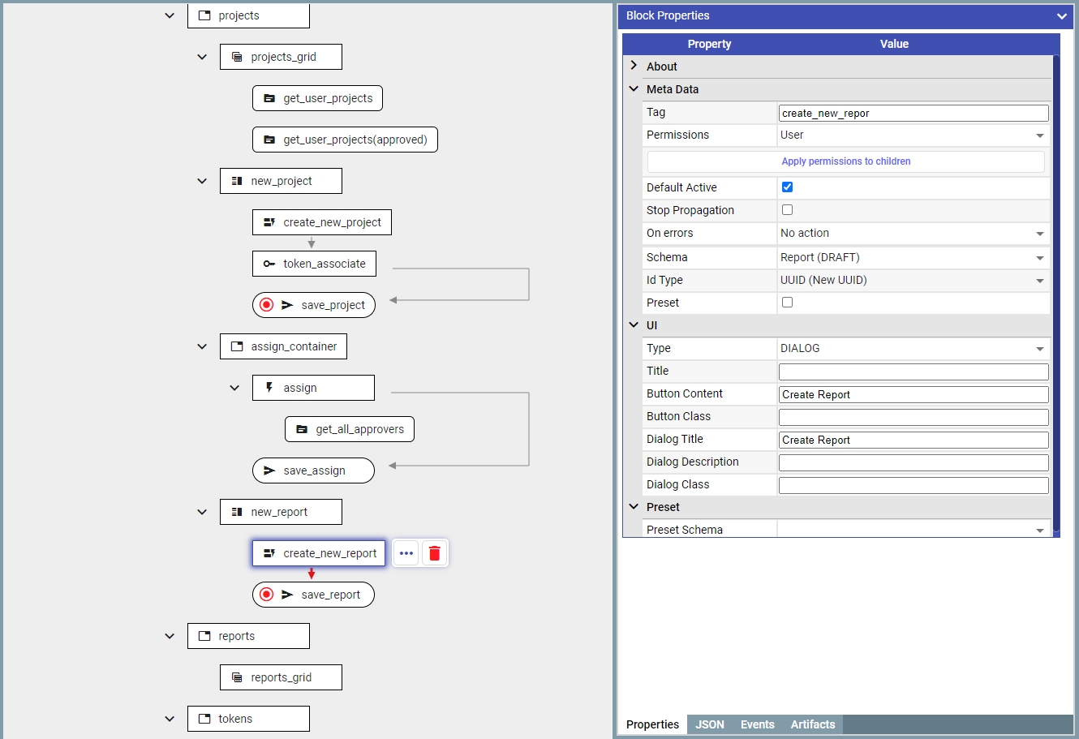Select the get_user_projects(approved) block
The image size is (1079, 739).
[x=345, y=140]
